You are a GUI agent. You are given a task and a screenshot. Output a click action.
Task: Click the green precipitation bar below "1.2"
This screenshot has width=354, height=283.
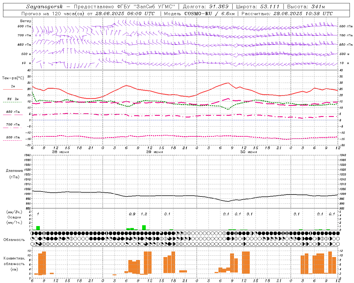[x=144, y=227]
